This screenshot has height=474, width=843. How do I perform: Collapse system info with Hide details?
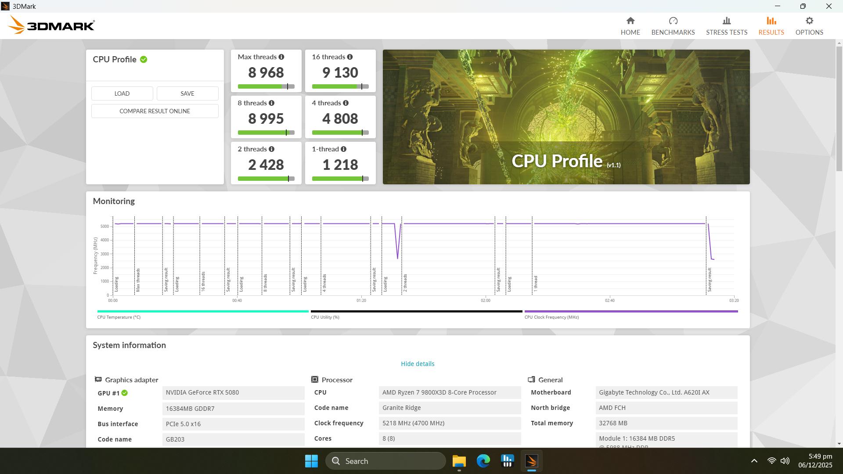point(417,364)
